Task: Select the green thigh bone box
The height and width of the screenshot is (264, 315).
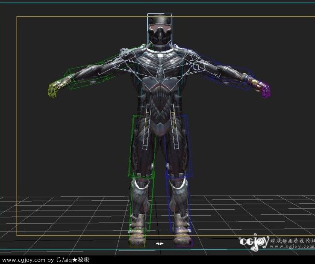Action: click(x=141, y=147)
